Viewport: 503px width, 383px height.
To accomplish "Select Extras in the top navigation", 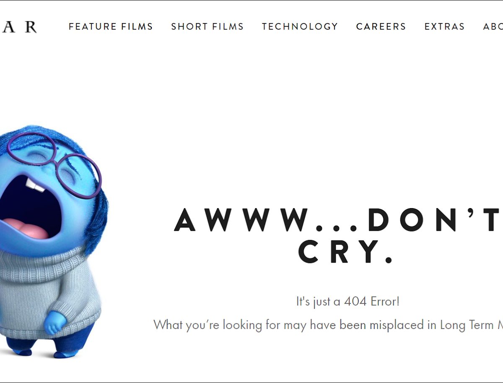I will 444,26.
